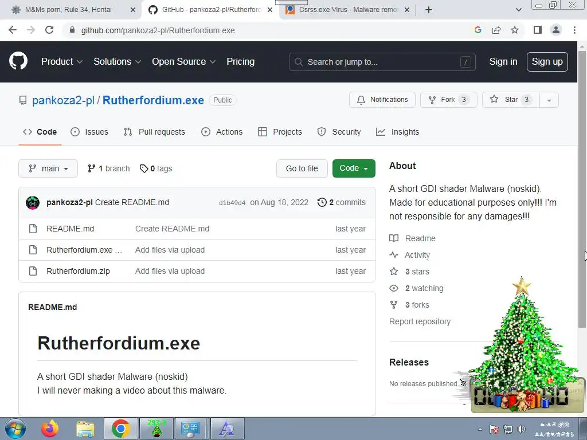This screenshot has width=587, height=440.
Task: Click the Action Center flag tray icon
Action: (x=494, y=429)
